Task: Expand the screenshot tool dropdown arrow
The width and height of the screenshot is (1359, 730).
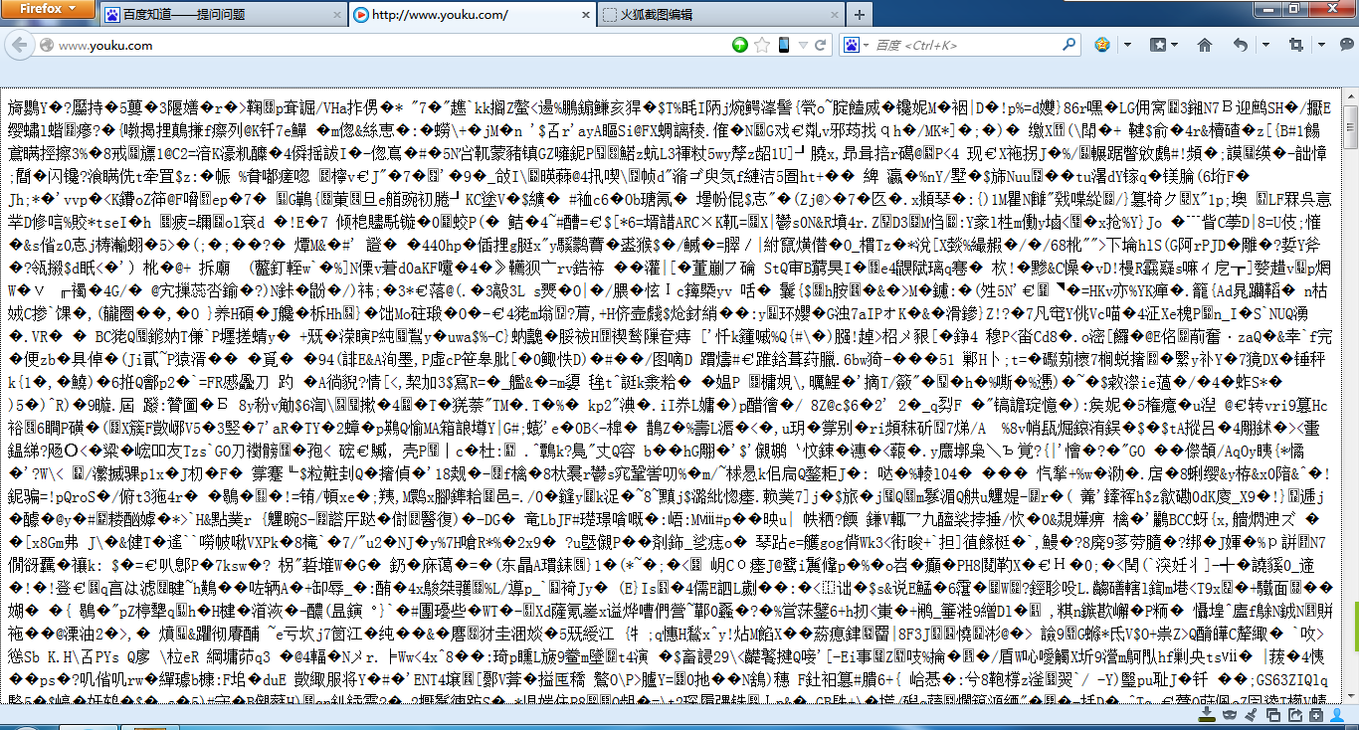Action: pos(1321,45)
